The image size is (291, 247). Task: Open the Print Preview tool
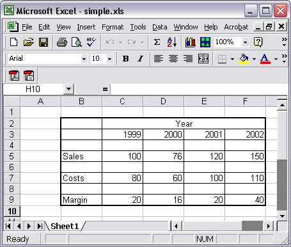coord(77,42)
